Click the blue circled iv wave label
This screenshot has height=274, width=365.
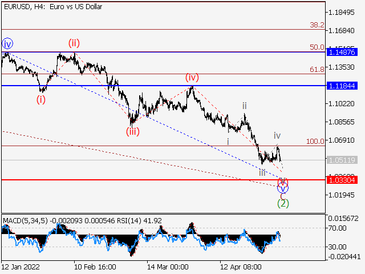(7, 43)
